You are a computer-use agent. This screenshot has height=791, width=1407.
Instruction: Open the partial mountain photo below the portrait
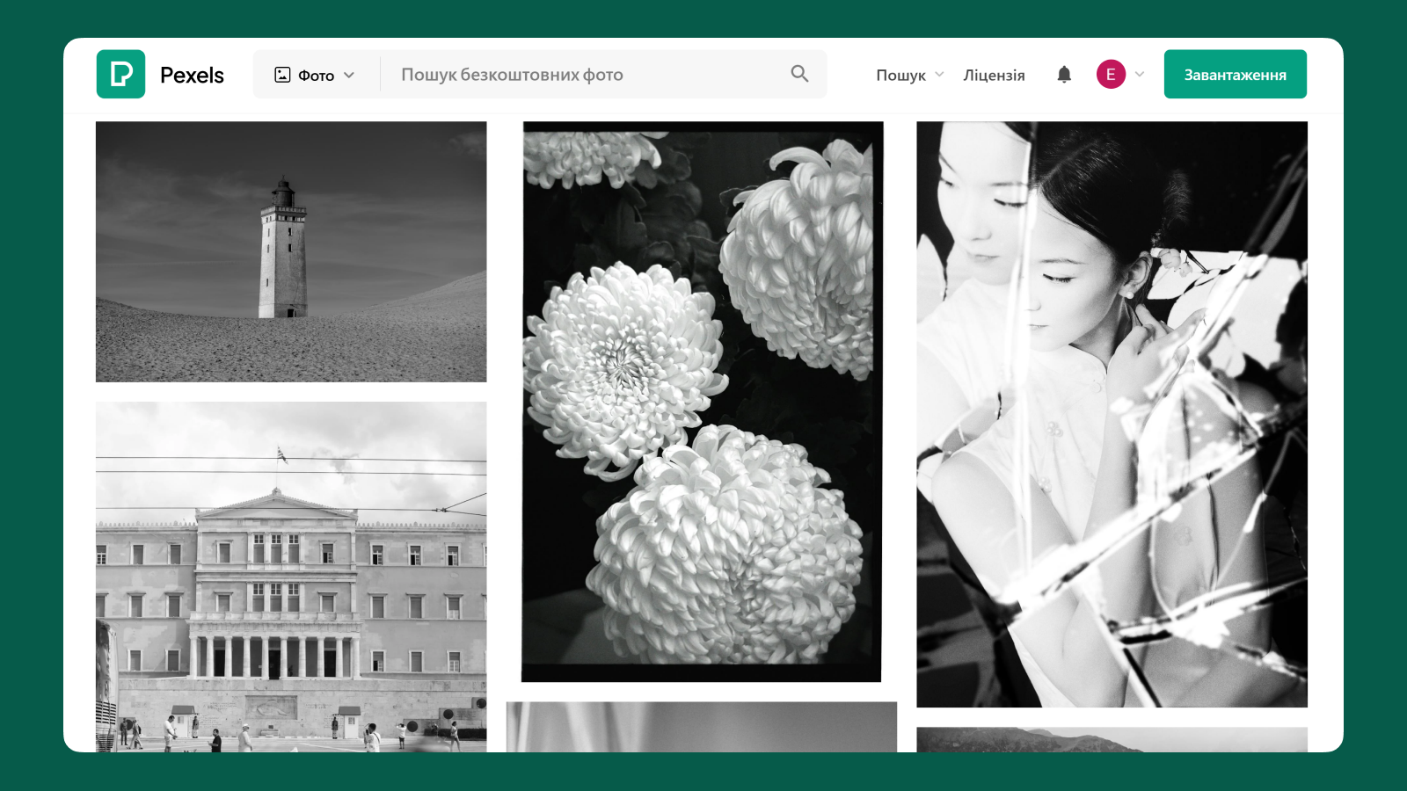tap(1112, 739)
